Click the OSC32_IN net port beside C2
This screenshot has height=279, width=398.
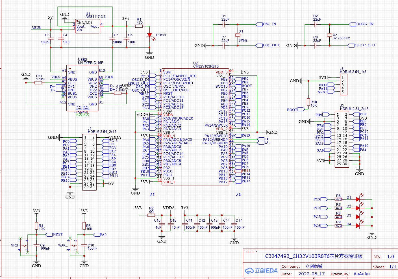(361, 24)
